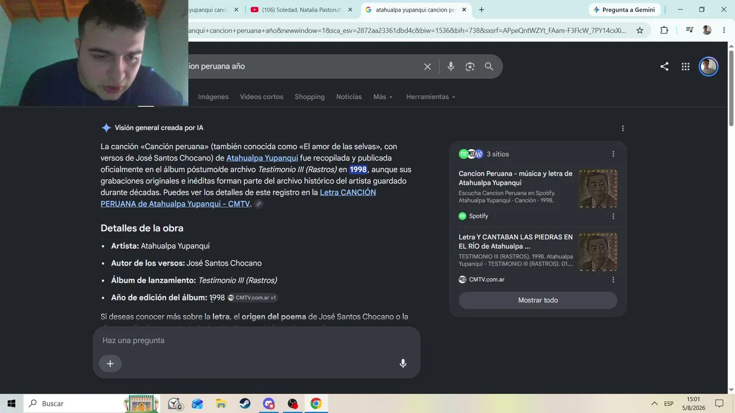The width and height of the screenshot is (735, 413).
Task: Clear the Google search box text
Action: click(x=427, y=67)
